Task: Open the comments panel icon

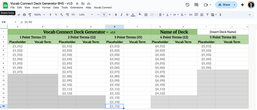Action: pyautogui.click(x=196, y=5)
